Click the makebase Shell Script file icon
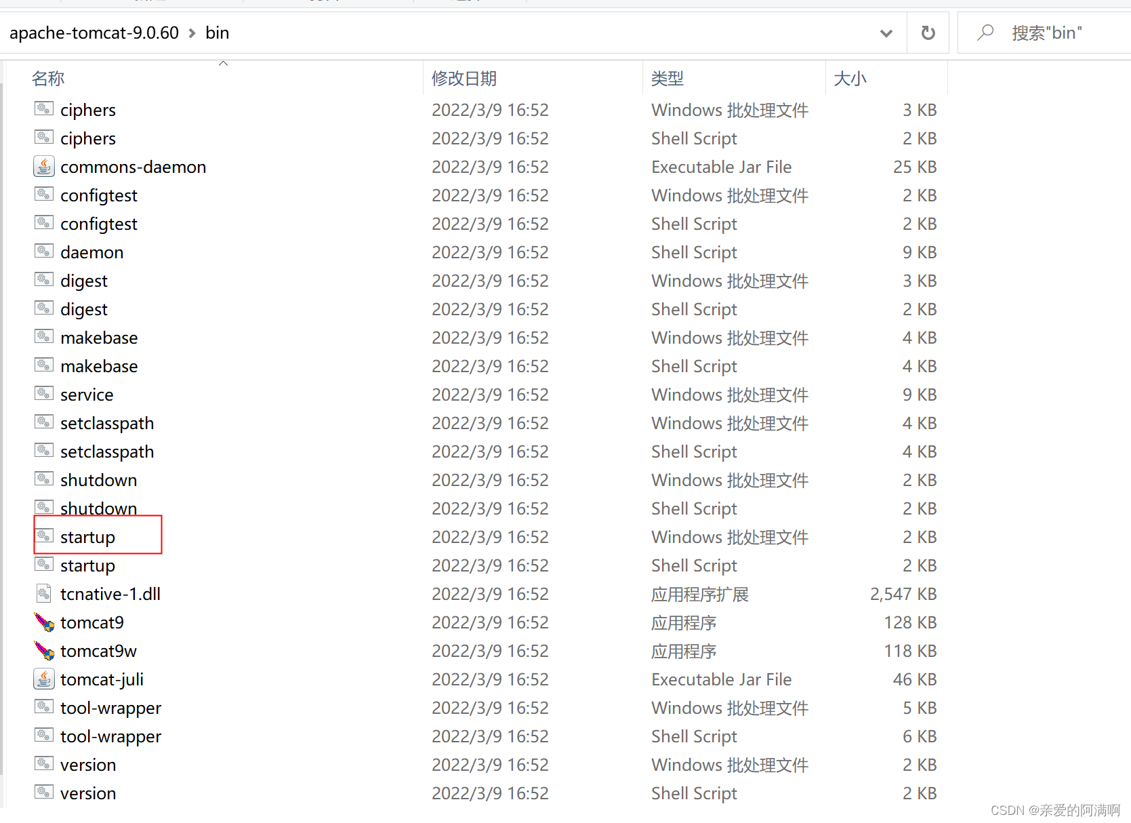Viewport: 1131px width, 823px height. 44,365
